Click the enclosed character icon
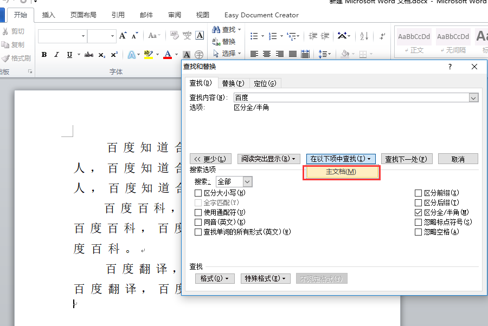 (199, 55)
